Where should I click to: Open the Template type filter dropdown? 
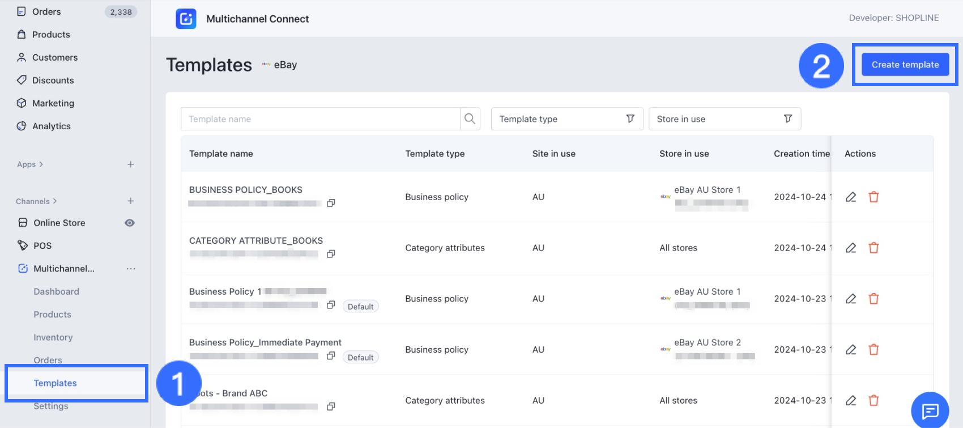pyautogui.click(x=566, y=119)
